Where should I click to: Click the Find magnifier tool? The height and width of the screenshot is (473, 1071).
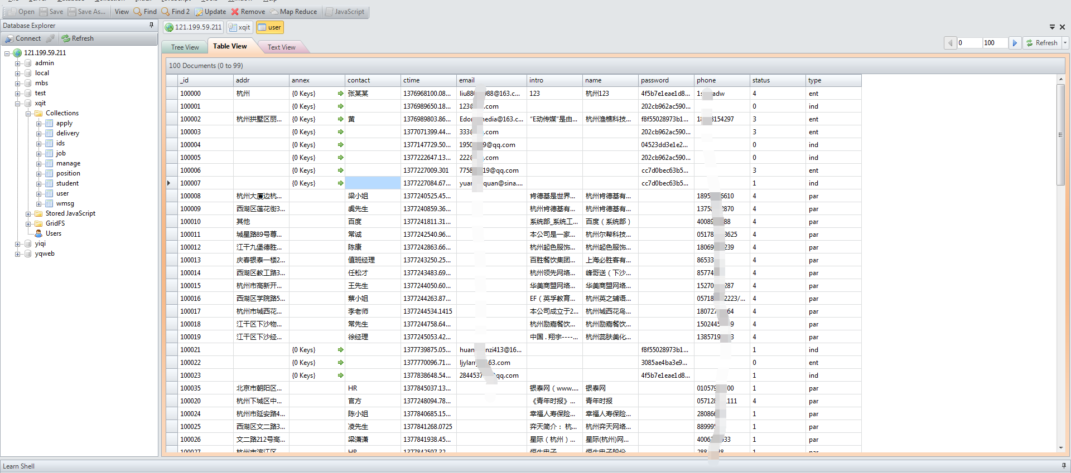tap(145, 12)
